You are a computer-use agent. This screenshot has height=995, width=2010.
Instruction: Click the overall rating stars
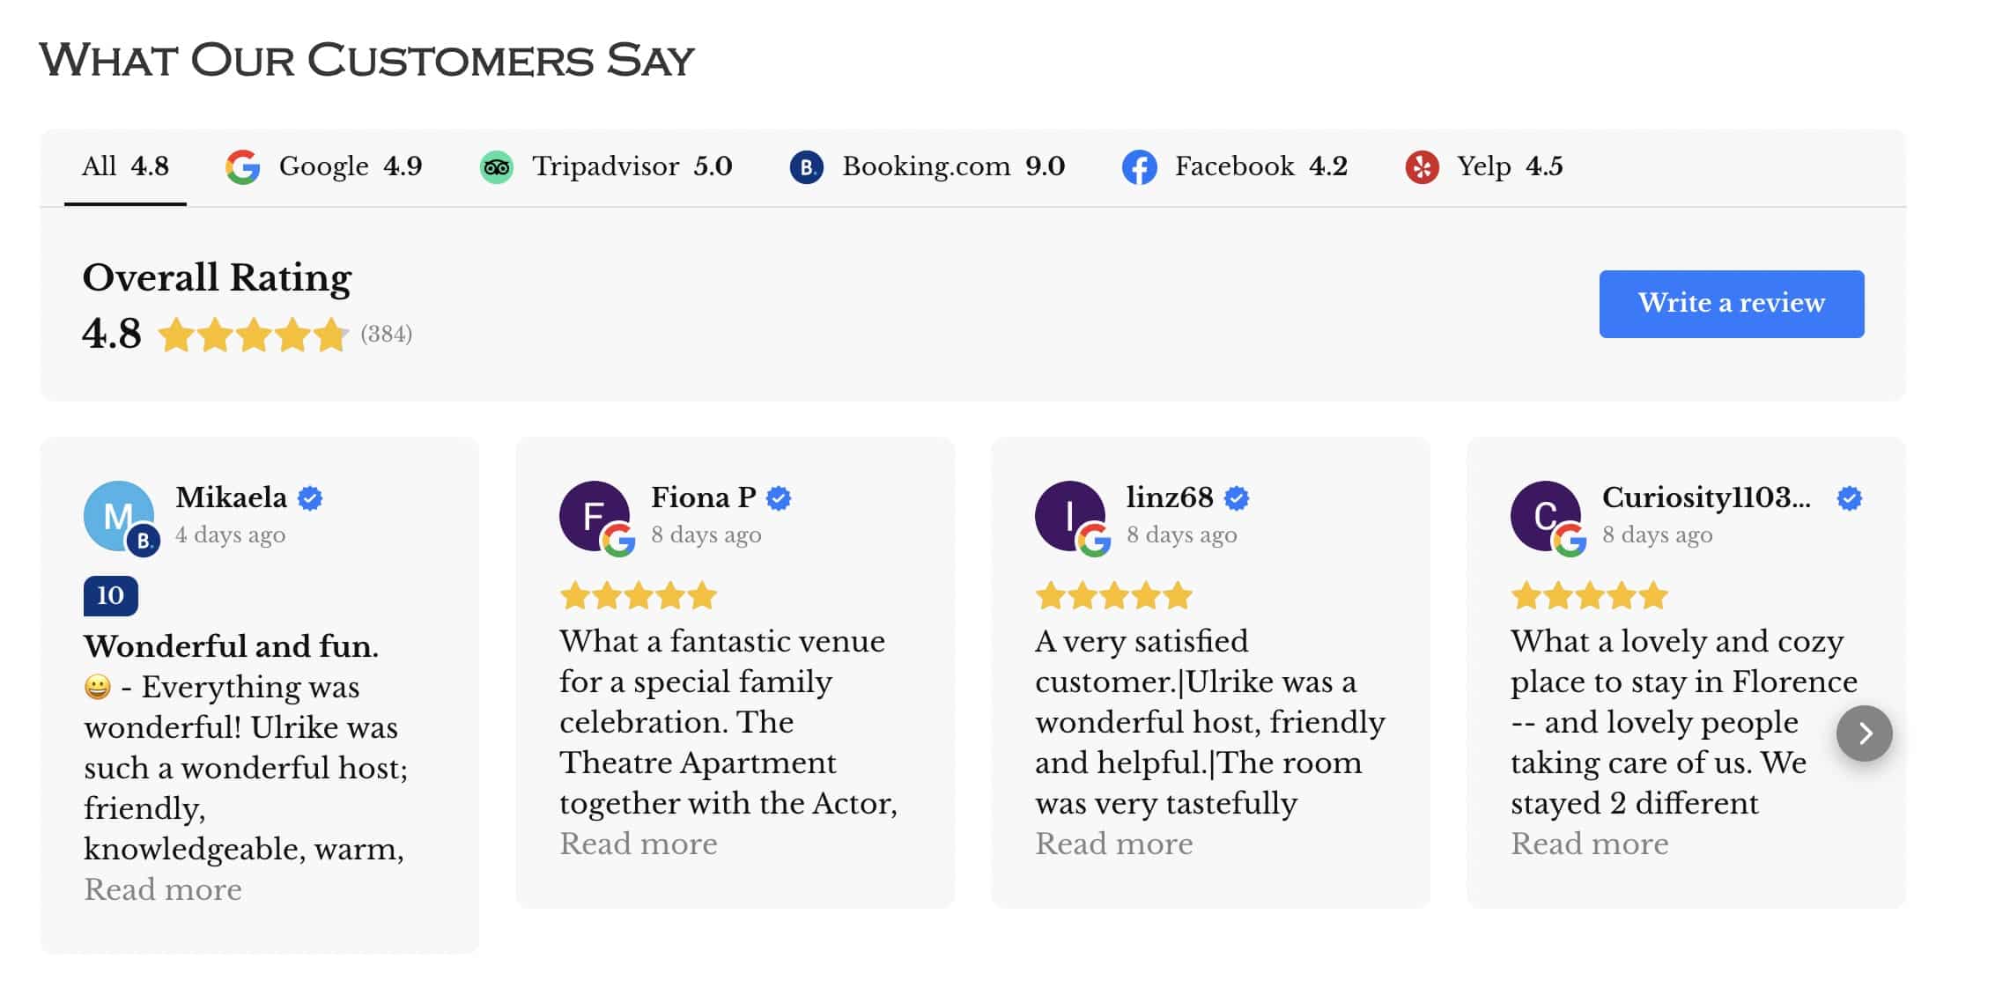(x=253, y=335)
